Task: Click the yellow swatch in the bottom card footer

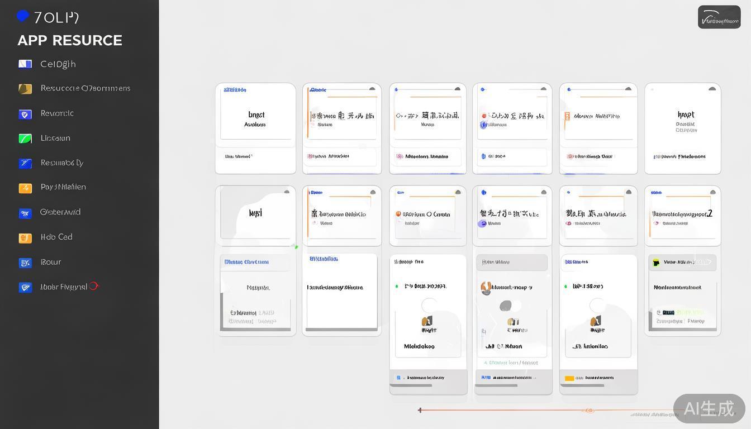Action: pos(569,378)
